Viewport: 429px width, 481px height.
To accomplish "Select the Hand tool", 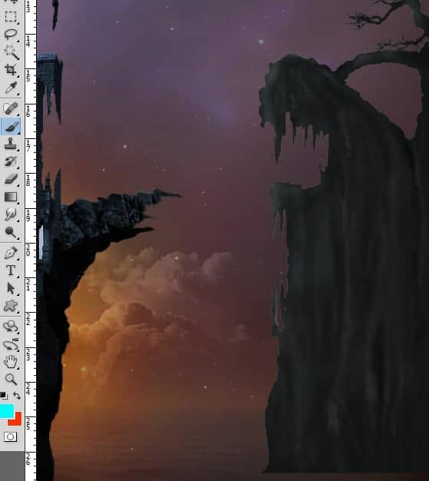I will coord(11,362).
